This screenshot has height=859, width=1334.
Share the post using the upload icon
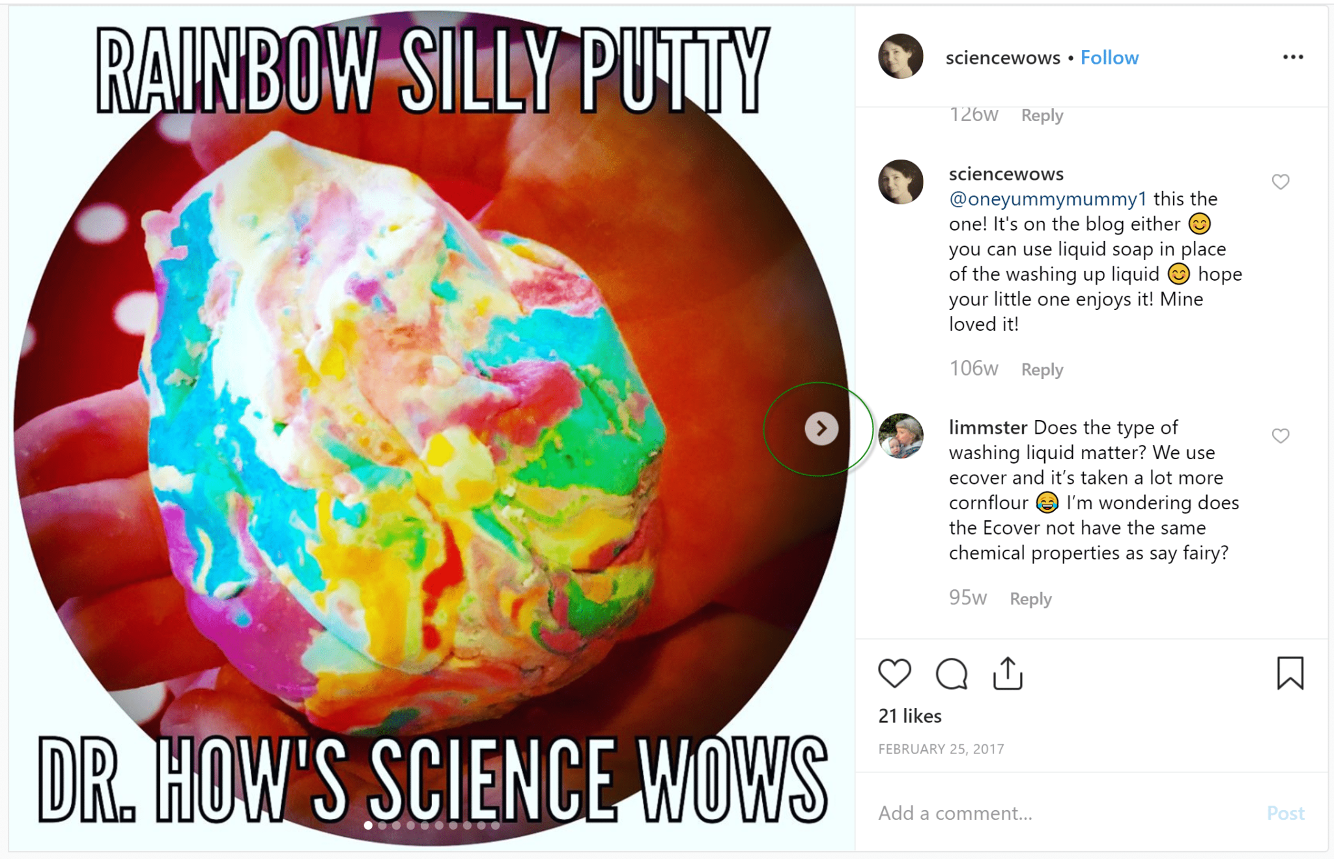[x=1008, y=673]
